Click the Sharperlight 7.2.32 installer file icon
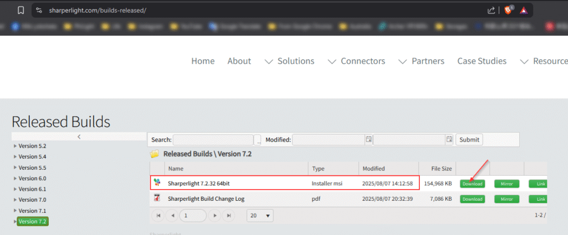This screenshot has height=235, width=568. click(x=157, y=183)
